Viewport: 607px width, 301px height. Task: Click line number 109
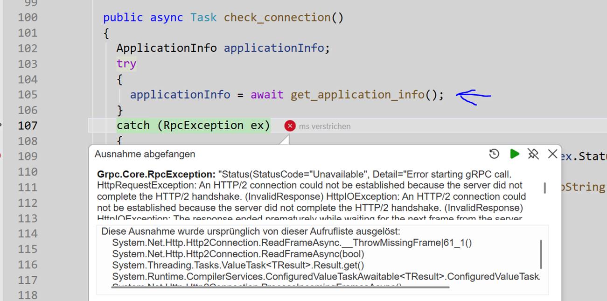point(28,156)
